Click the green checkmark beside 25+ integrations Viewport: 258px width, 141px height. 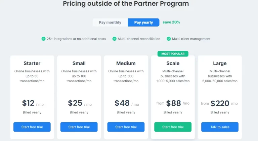tap(43, 39)
